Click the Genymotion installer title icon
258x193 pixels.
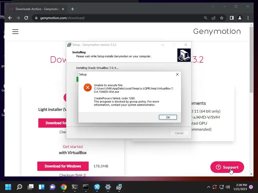pos(69,45)
